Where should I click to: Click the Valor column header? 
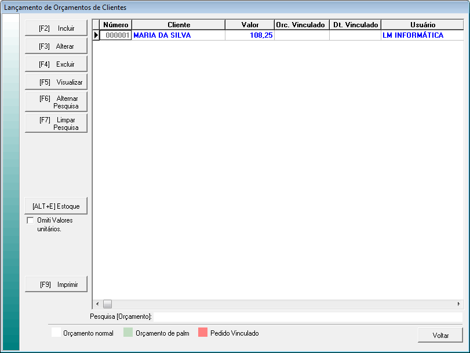click(x=250, y=25)
